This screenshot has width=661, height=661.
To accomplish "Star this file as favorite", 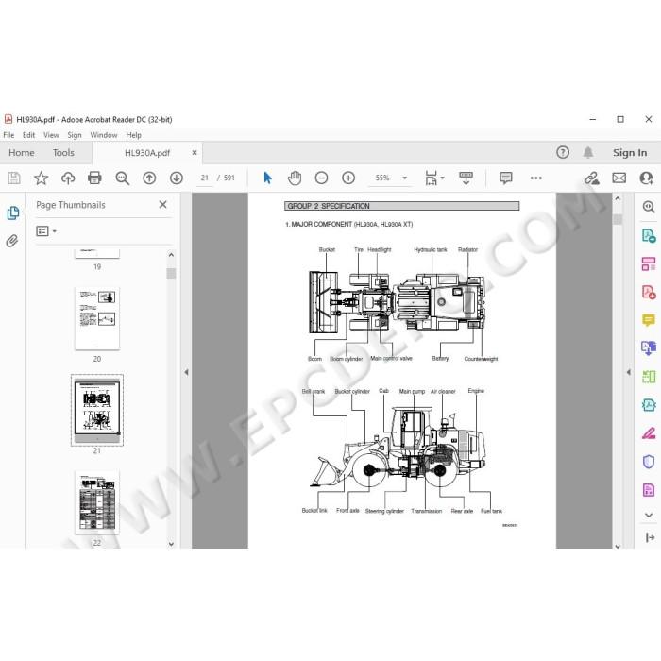I will (41, 178).
